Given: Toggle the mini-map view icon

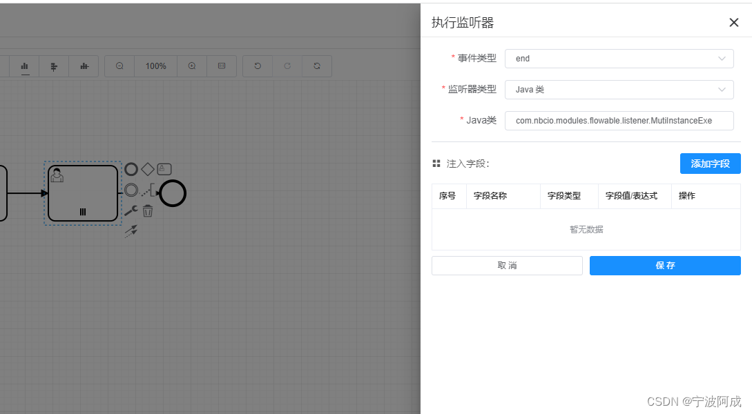Looking at the screenshot, I should 222,66.
